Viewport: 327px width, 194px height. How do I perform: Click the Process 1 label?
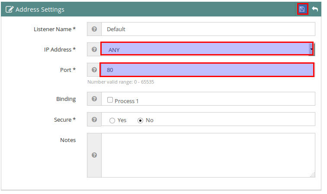pyautogui.click(x=127, y=101)
